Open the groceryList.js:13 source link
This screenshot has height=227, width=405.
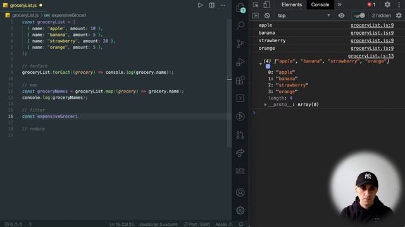coord(371,56)
